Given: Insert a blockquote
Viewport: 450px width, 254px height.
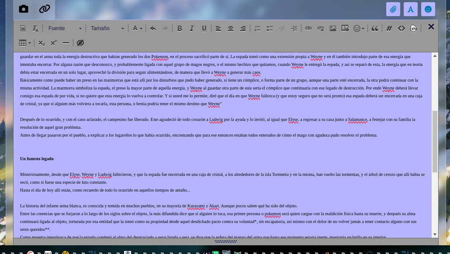Looking at the screenshot, I should pos(375,28).
